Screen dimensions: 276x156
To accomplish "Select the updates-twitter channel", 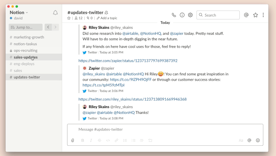I will (34, 77).
